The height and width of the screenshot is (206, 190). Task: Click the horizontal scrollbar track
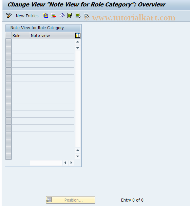click(46, 163)
